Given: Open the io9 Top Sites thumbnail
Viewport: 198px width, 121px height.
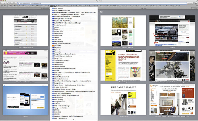Looking at the screenshot, I should tap(25, 65).
